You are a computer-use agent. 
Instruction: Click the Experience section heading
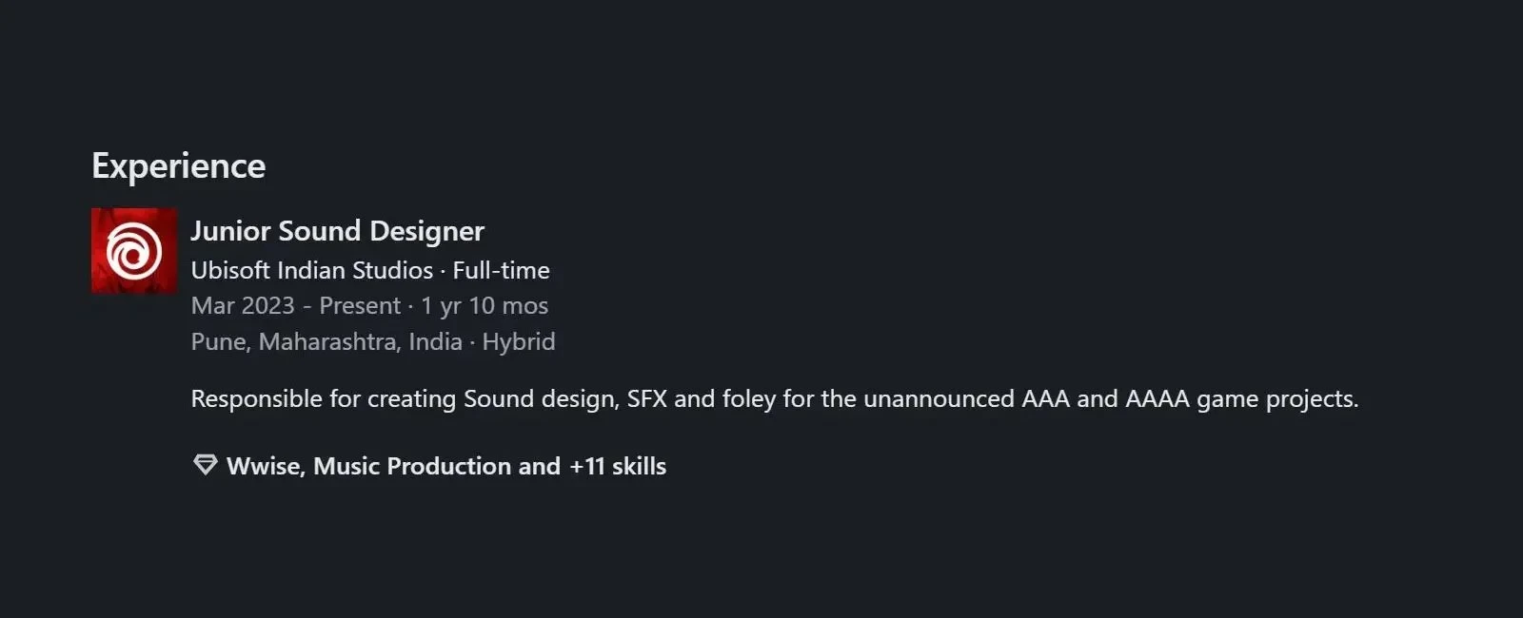pyautogui.click(x=178, y=165)
